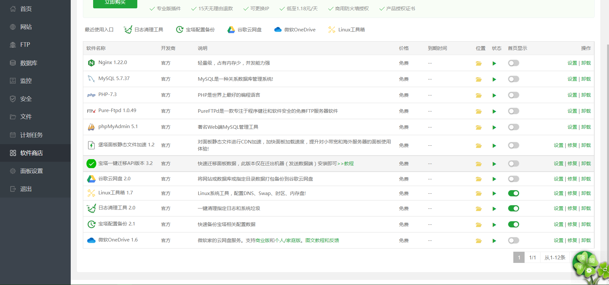This screenshot has width=609, height=285.
Task: Open 图文教程和反馈 link for OneDrive
Action: [322, 240]
